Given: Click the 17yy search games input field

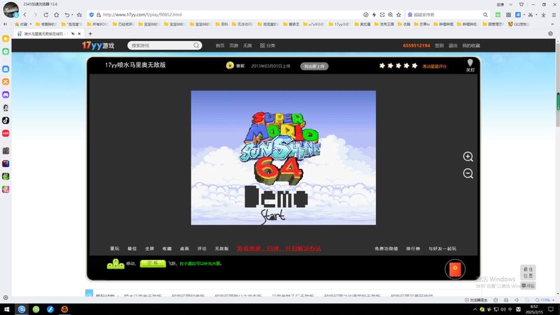Looking at the screenshot, I should [161, 45].
